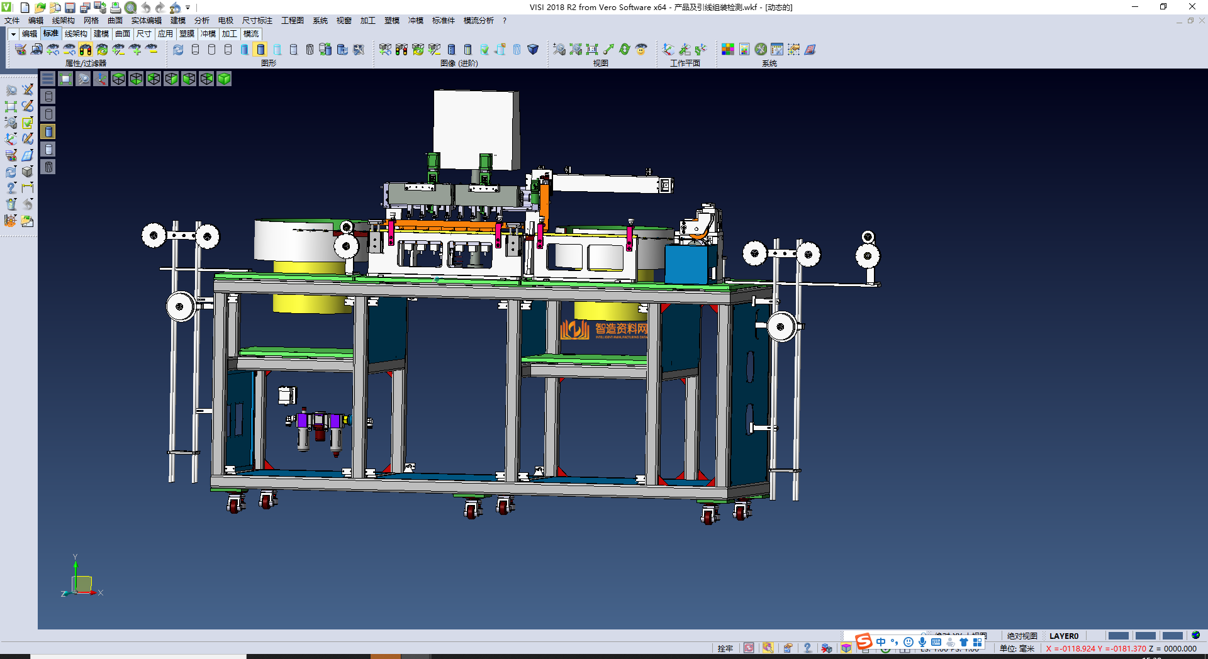Screen dimensions: 1208x659
Task: Click the LAYER0 label in status bar
Action: coord(1063,636)
